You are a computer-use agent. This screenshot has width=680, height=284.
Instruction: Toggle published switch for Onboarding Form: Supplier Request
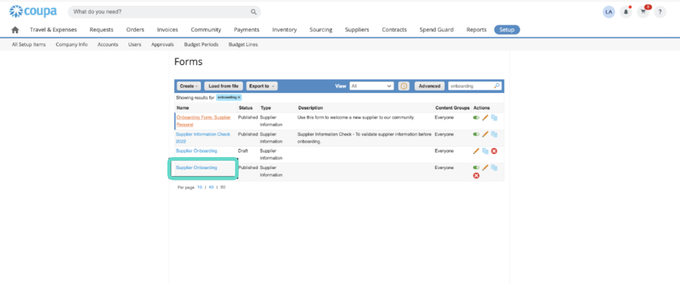[476, 118]
